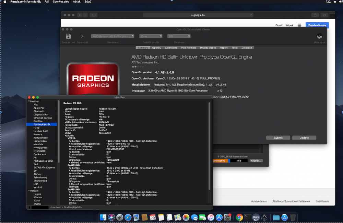Open the Google apps grid
343x223 pixels.
(x=299, y=25)
